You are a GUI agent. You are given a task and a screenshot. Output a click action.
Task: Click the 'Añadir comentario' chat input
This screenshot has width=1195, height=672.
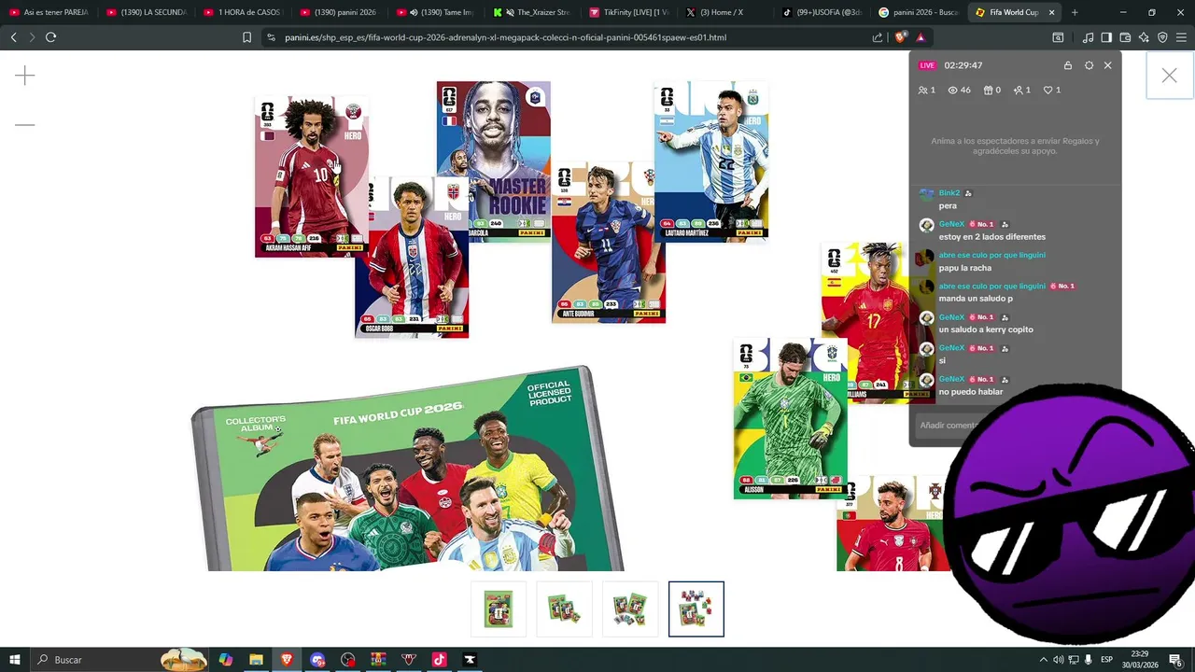tap(949, 425)
